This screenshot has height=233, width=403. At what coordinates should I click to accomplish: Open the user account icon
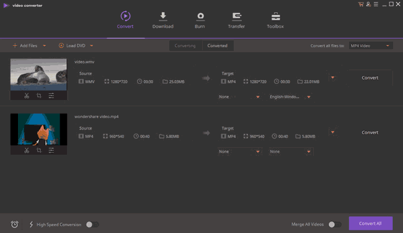[x=368, y=4]
